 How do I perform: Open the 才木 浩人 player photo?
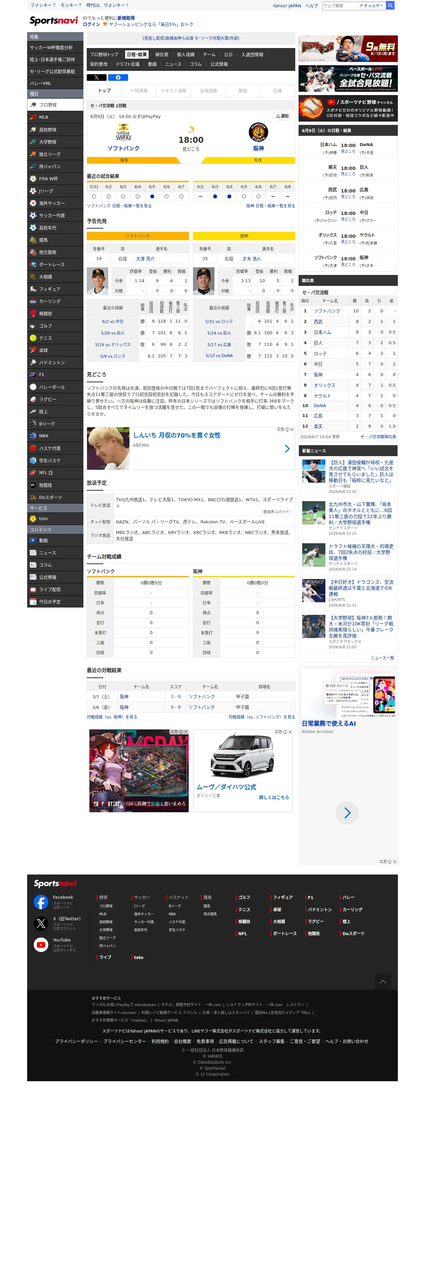[x=204, y=281]
